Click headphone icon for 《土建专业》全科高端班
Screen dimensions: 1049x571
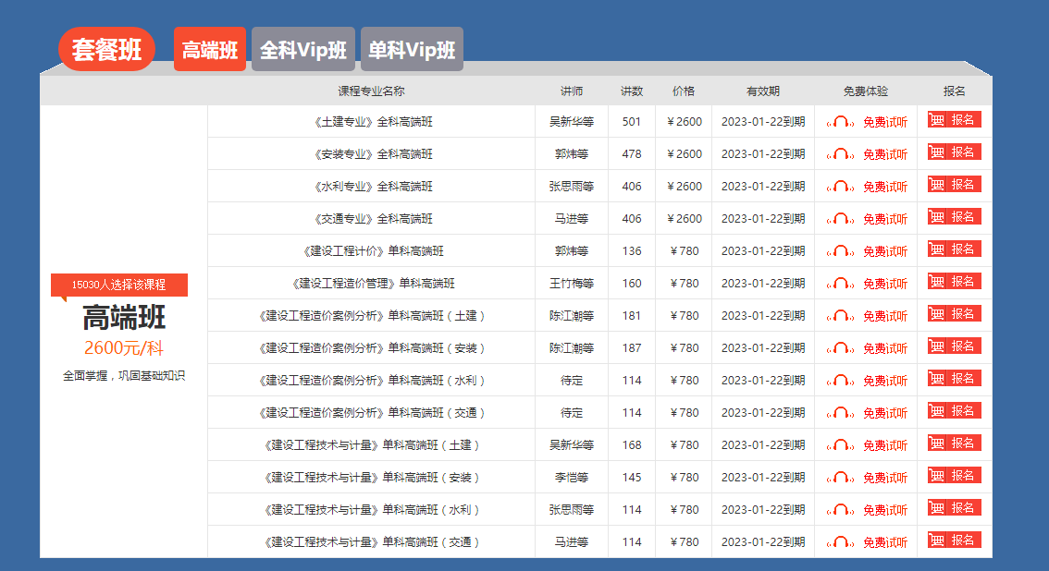tap(840, 122)
